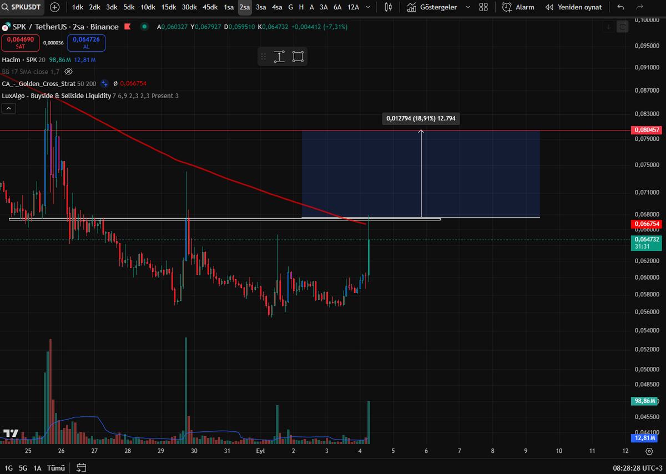This screenshot has width=666, height=474.
Task: Open the SPKUSDT symbol search
Action: (x=23, y=7)
